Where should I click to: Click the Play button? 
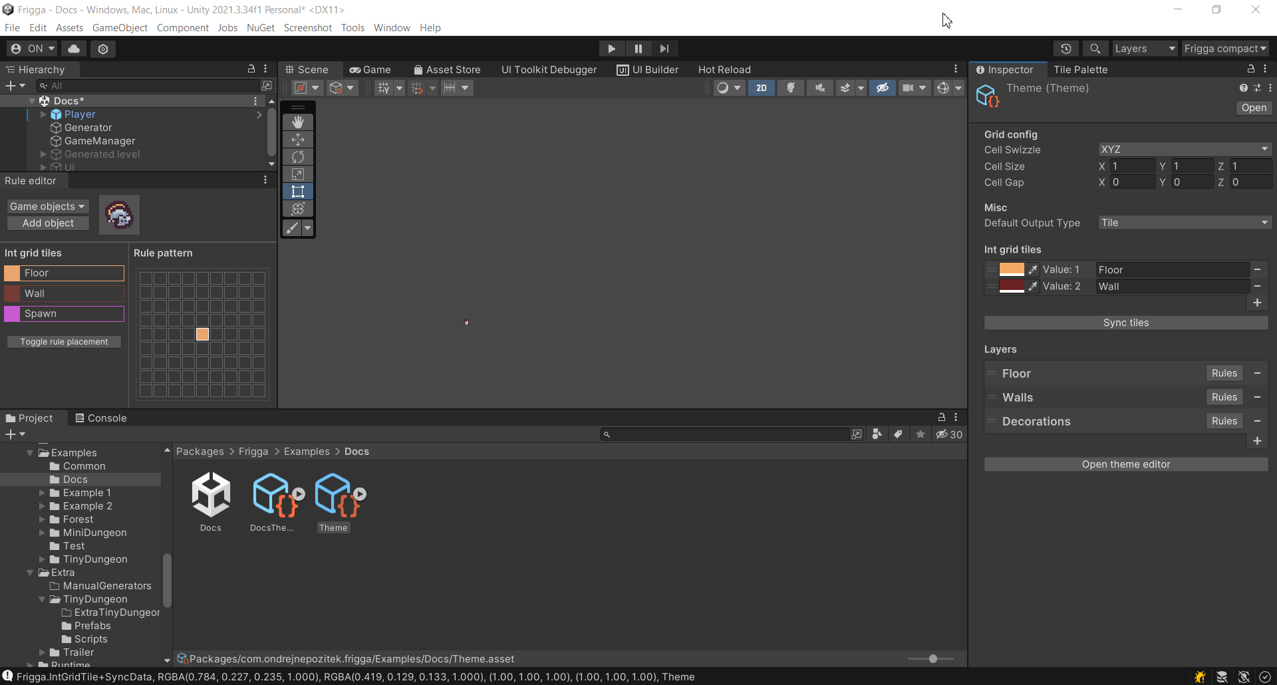pyautogui.click(x=611, y=49)
